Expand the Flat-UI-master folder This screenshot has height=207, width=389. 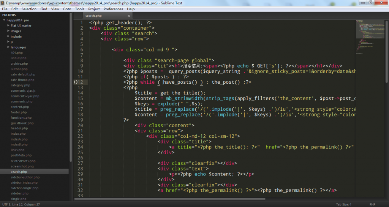click(x=8, y=25)
